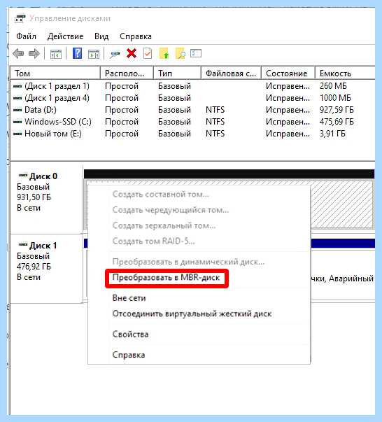Viewport: 382px width, 422px height.
Task: Sort by the Располо... column header
Action: pyautogui.click(x=127, y=73)
